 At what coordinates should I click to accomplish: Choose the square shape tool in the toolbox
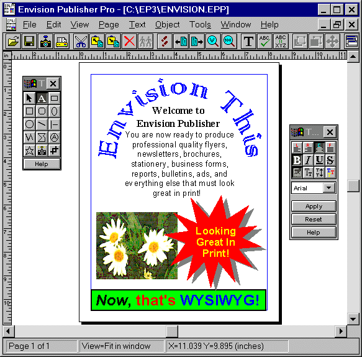29,111
